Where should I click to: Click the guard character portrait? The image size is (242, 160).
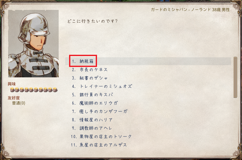pos(33,44)
